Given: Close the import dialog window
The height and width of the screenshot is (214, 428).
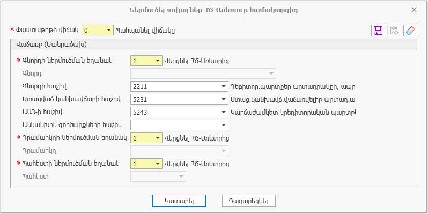Looking at the screenshot, I should coord(414,10).
